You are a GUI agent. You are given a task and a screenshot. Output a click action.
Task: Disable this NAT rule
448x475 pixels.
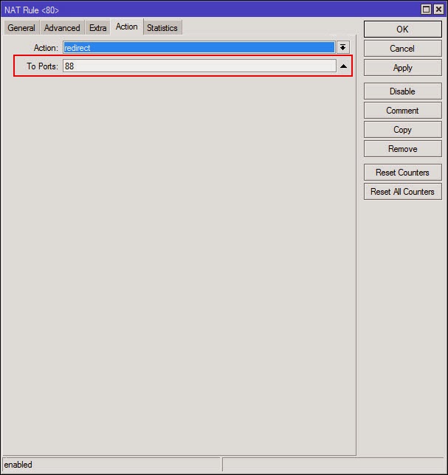click(402, 91)
